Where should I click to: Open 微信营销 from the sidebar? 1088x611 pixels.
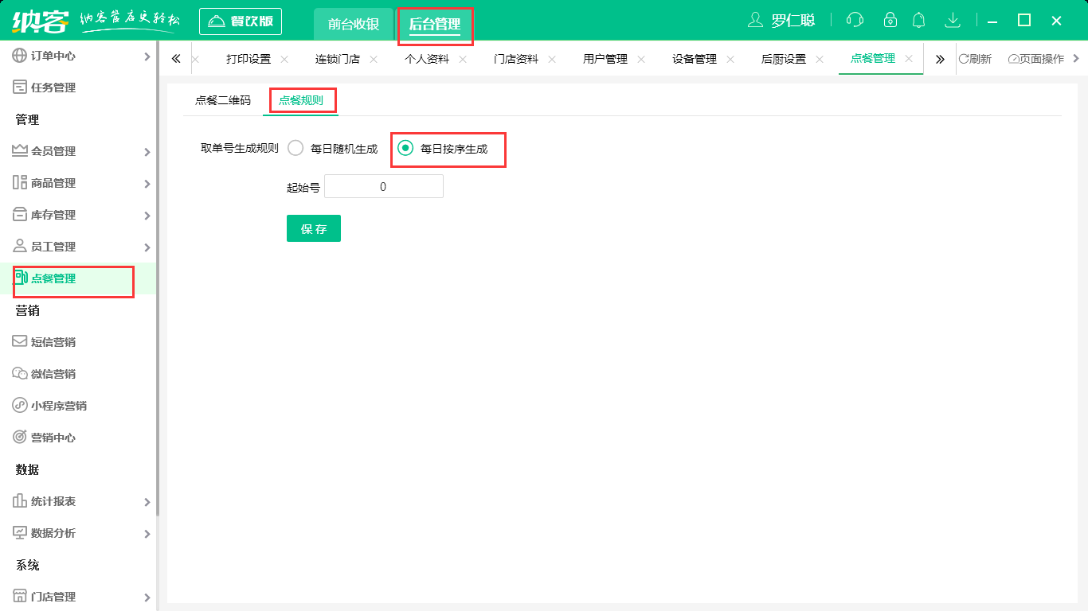(53, 374)
